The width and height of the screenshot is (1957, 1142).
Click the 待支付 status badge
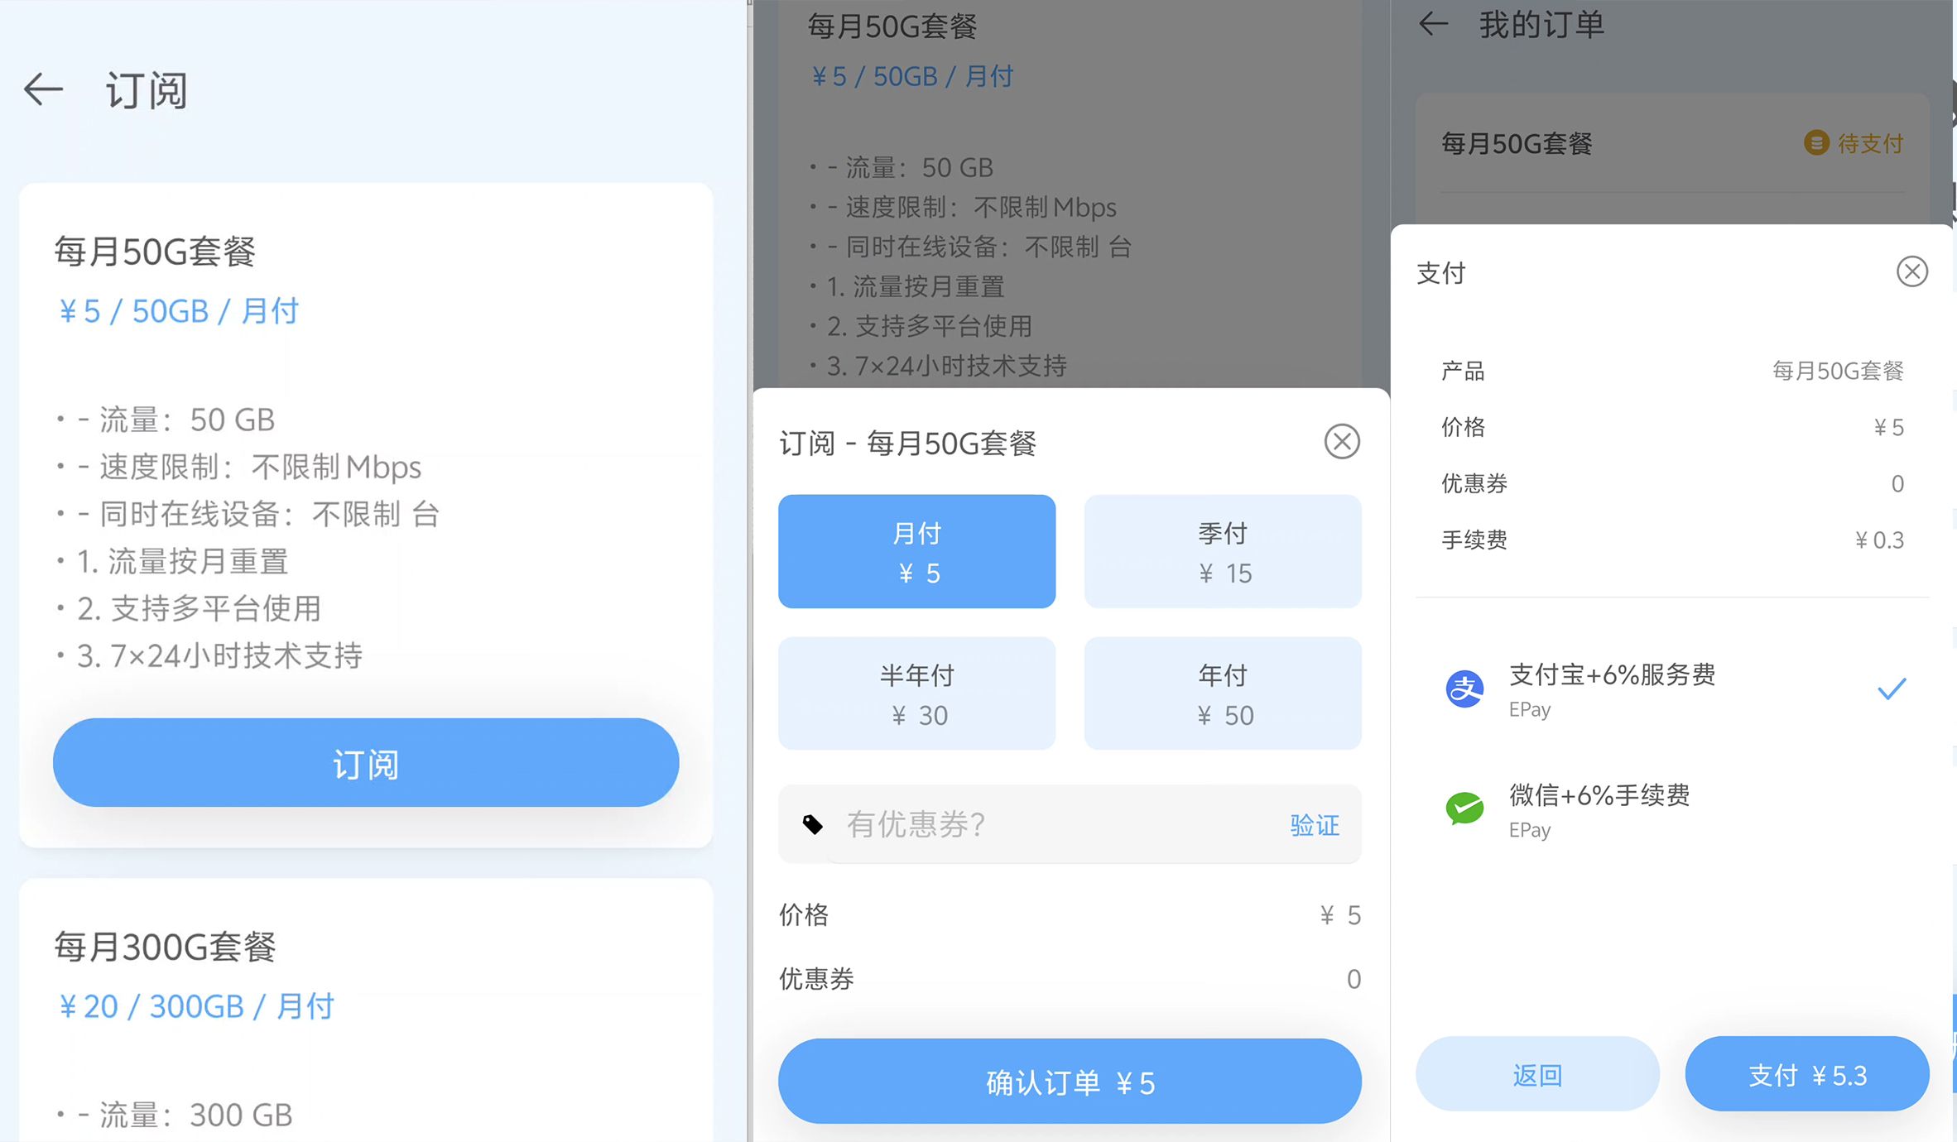click(x=1854, y=143)
